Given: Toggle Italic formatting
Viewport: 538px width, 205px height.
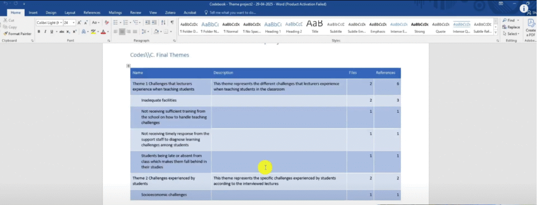Looking at the screenshot, I should [x=45, y=31].
